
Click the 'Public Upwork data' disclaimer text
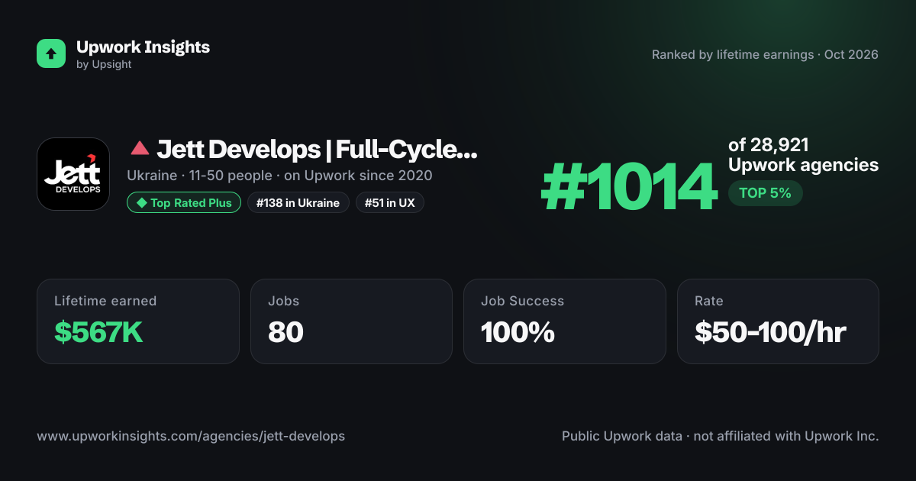pos(721,436)
